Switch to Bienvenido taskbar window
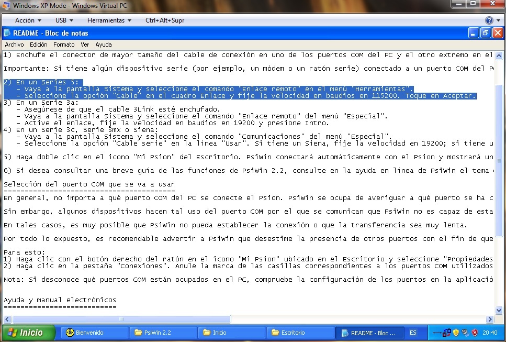 [x=94, y=333]
